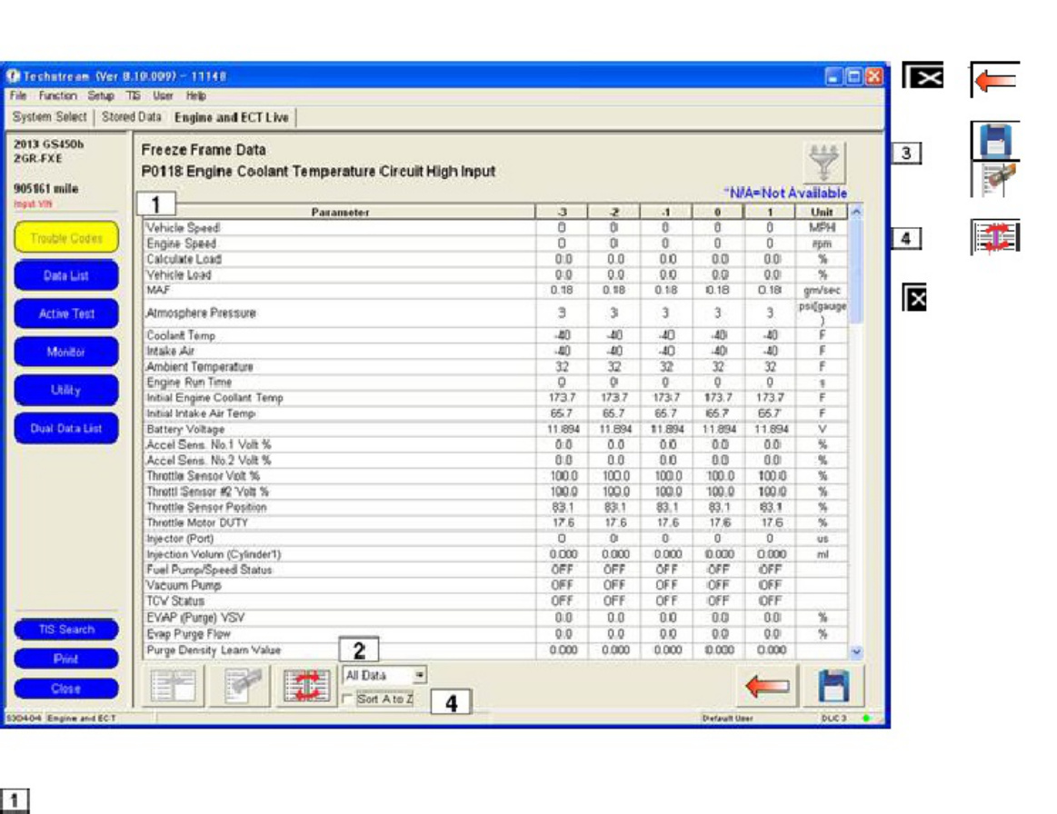Image resolution: width=1057 pixels, height=814 pixels.
Task: Select the Initial Engine Coolant Temp row
Action: (x=496, y=398)
